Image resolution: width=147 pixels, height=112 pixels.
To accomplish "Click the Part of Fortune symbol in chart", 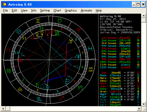I will point(77,67).
